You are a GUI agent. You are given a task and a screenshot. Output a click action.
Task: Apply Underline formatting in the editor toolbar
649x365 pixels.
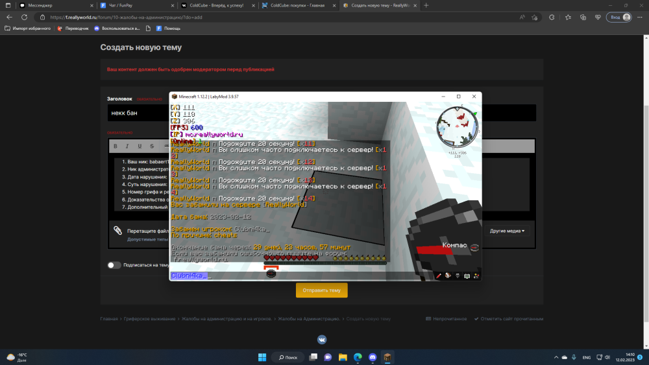pyautogui.click(x=140, y=146)
